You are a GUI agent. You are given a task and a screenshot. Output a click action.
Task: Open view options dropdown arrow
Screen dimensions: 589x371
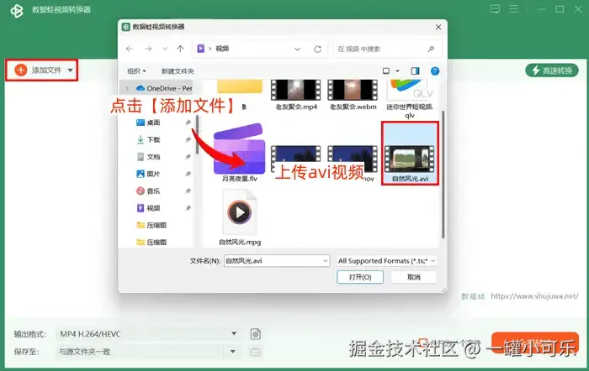[x=397, y=71]
